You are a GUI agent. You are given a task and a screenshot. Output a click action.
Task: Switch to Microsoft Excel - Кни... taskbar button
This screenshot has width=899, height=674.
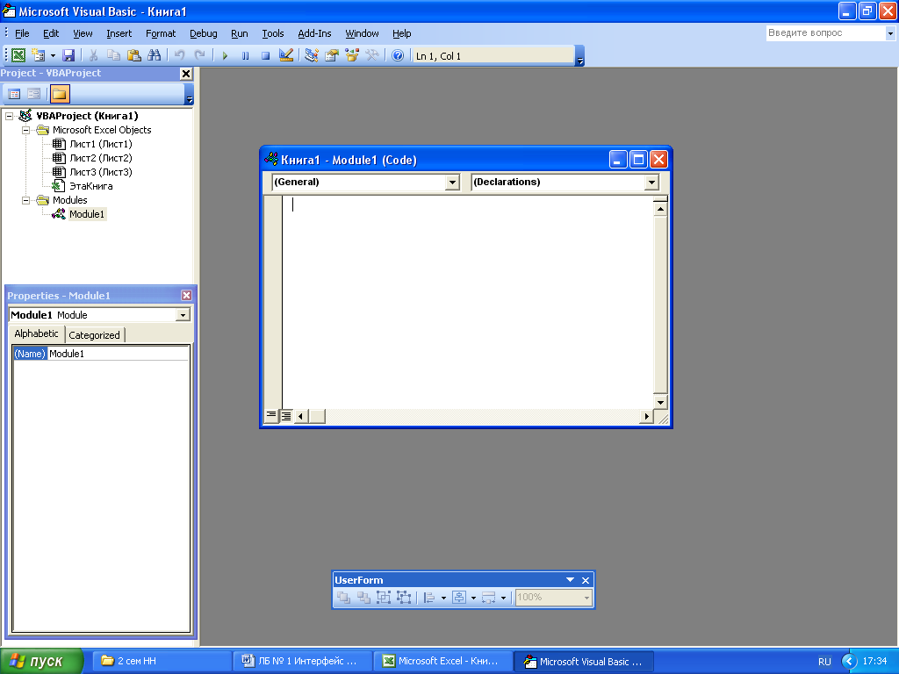[x=442, y=661]
